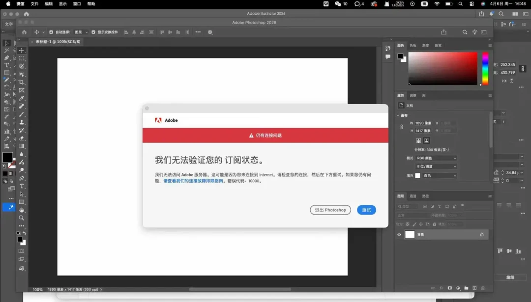The width and height of the screenshot is (531, 302).
Task: Pick a color in the red color field
Action: click(442, 68)
